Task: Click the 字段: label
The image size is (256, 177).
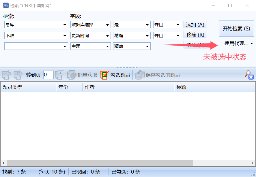Action: coord(76,16)
